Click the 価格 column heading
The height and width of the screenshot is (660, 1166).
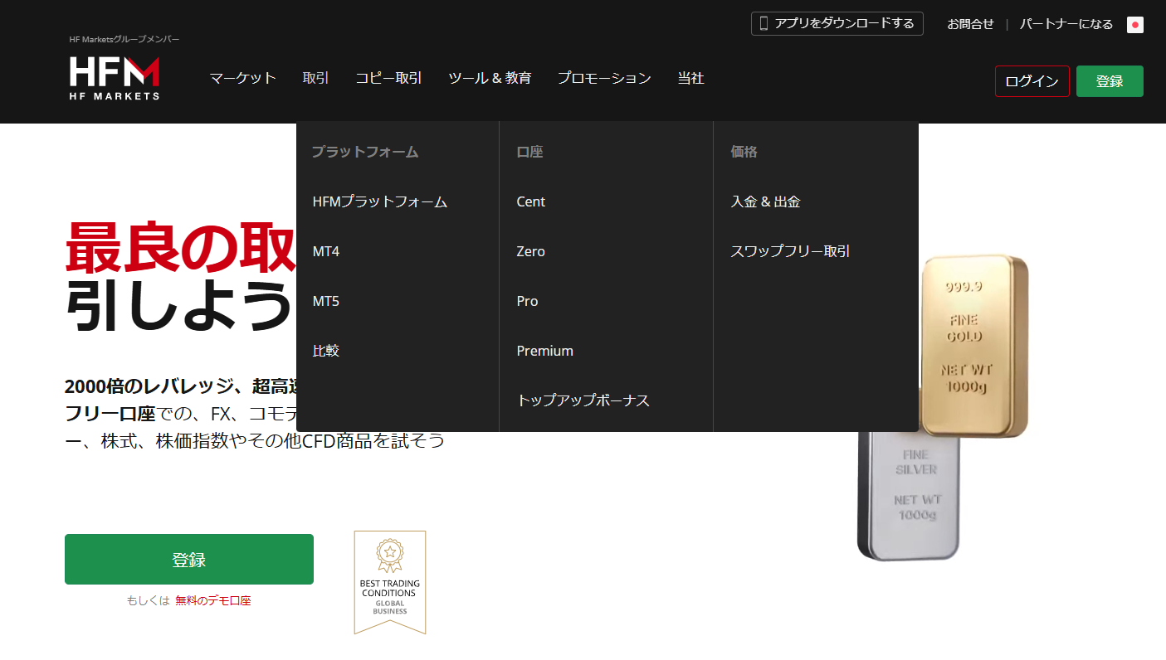pos(744,152)
